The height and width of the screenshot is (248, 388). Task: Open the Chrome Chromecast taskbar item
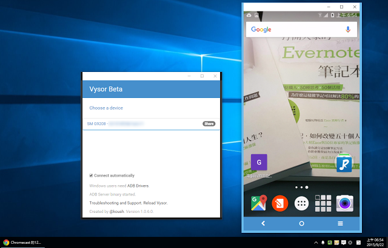point(22,243)
